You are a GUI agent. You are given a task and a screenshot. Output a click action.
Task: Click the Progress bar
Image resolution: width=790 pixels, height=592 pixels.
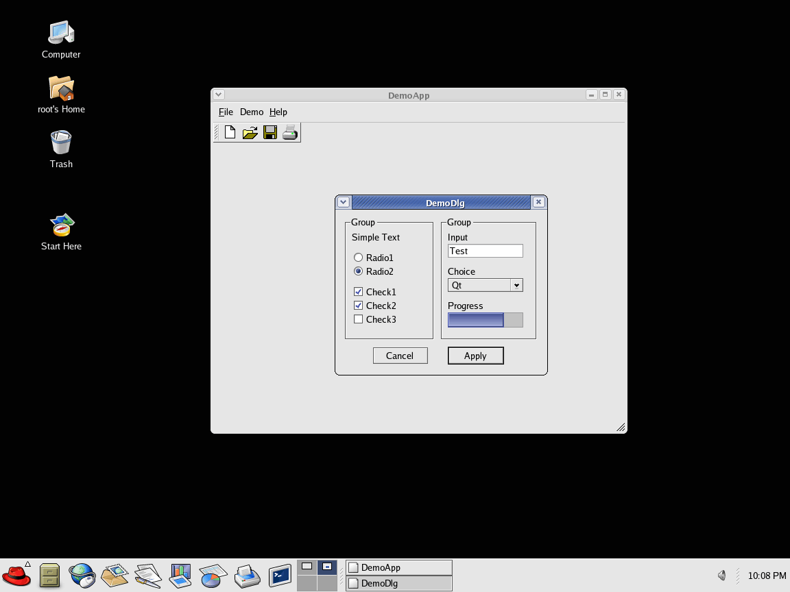[x=485, y=320]
